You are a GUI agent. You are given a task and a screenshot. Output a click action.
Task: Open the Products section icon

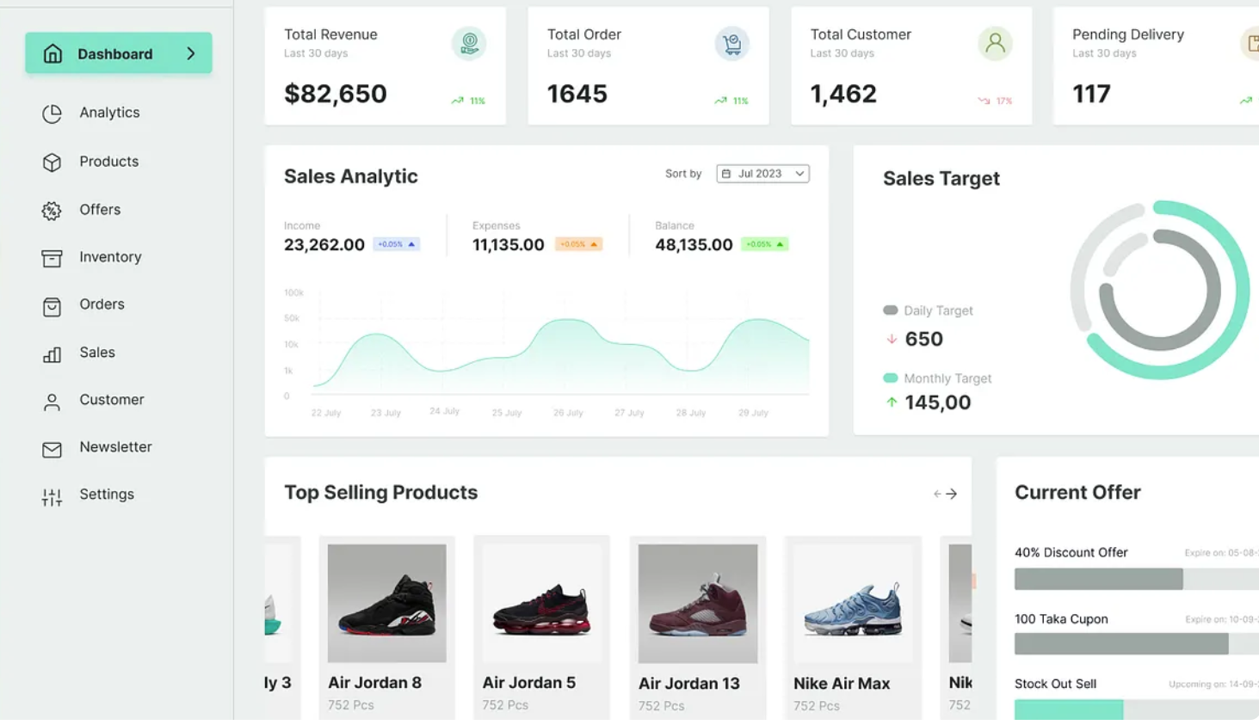pos(52,161)
